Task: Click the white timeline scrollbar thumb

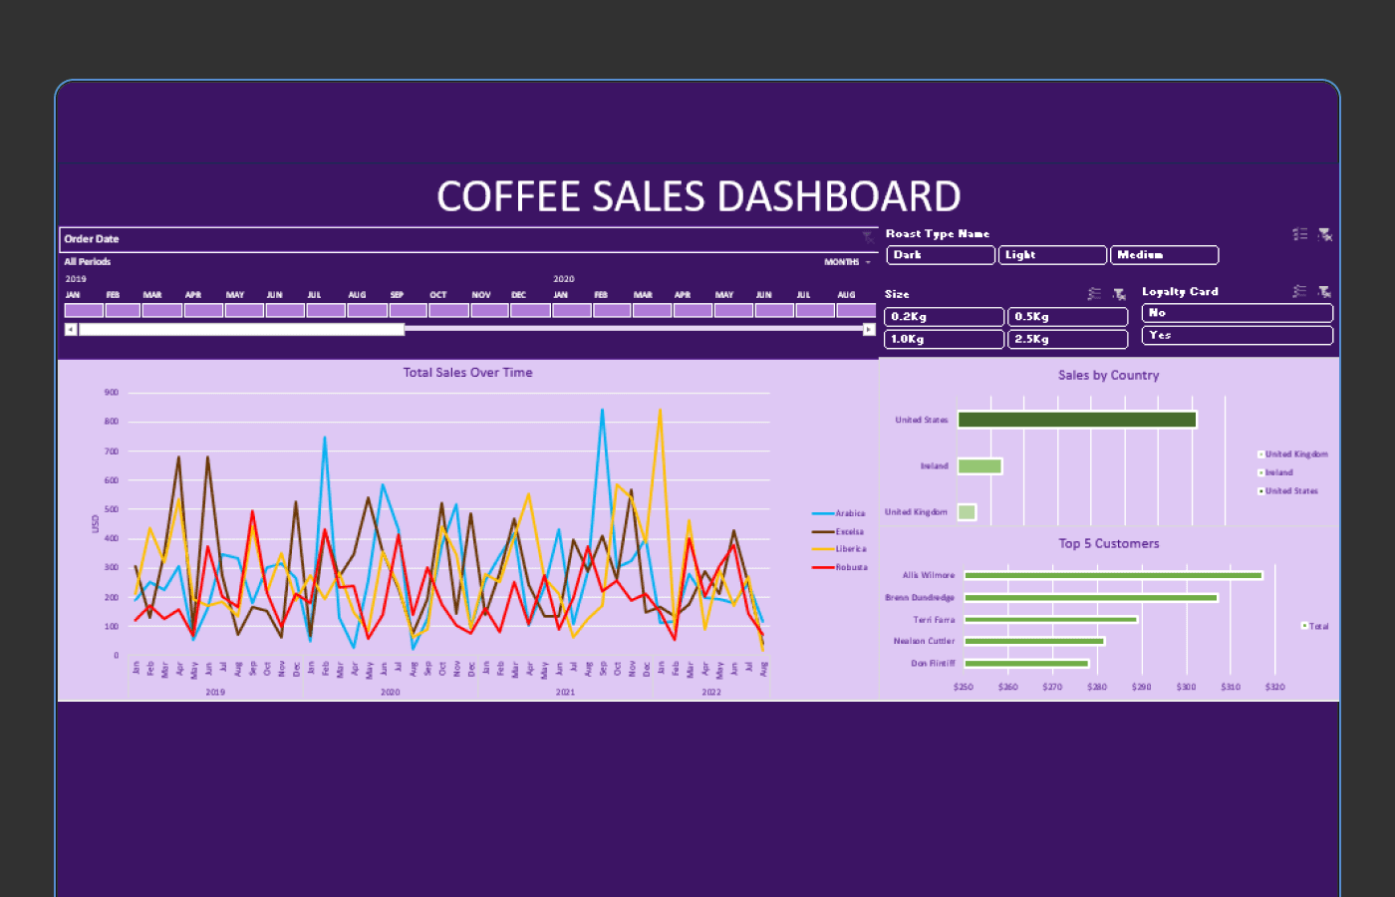Action: (x=241, y=329)
